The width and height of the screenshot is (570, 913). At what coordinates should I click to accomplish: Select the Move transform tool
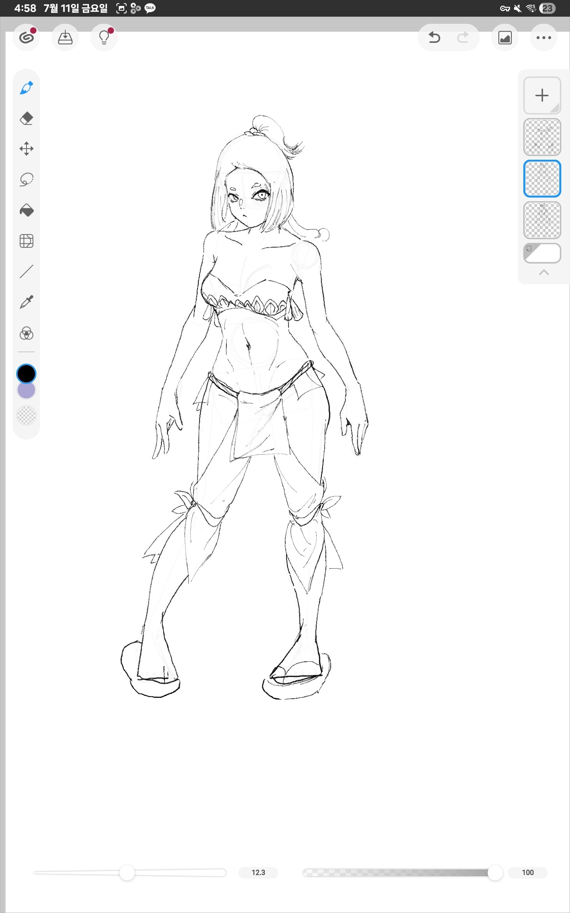point(27,149)
